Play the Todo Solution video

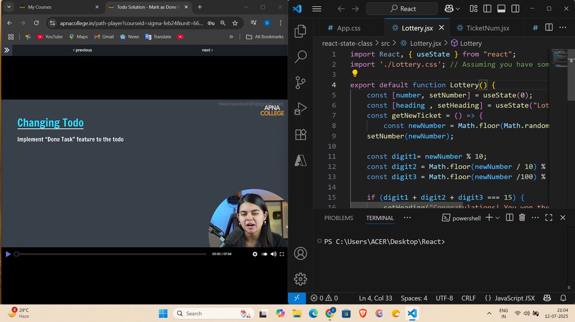click(8, 254)
